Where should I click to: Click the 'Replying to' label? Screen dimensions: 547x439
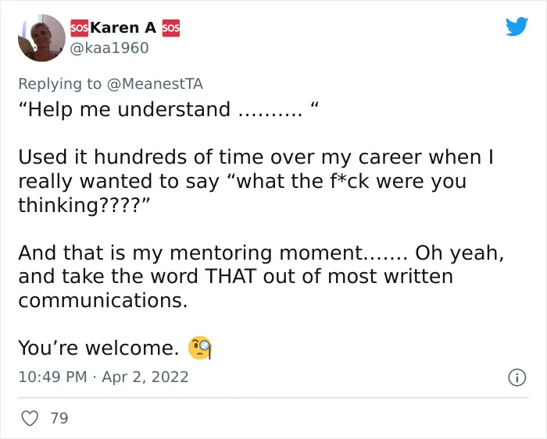(x=59, y=84)
